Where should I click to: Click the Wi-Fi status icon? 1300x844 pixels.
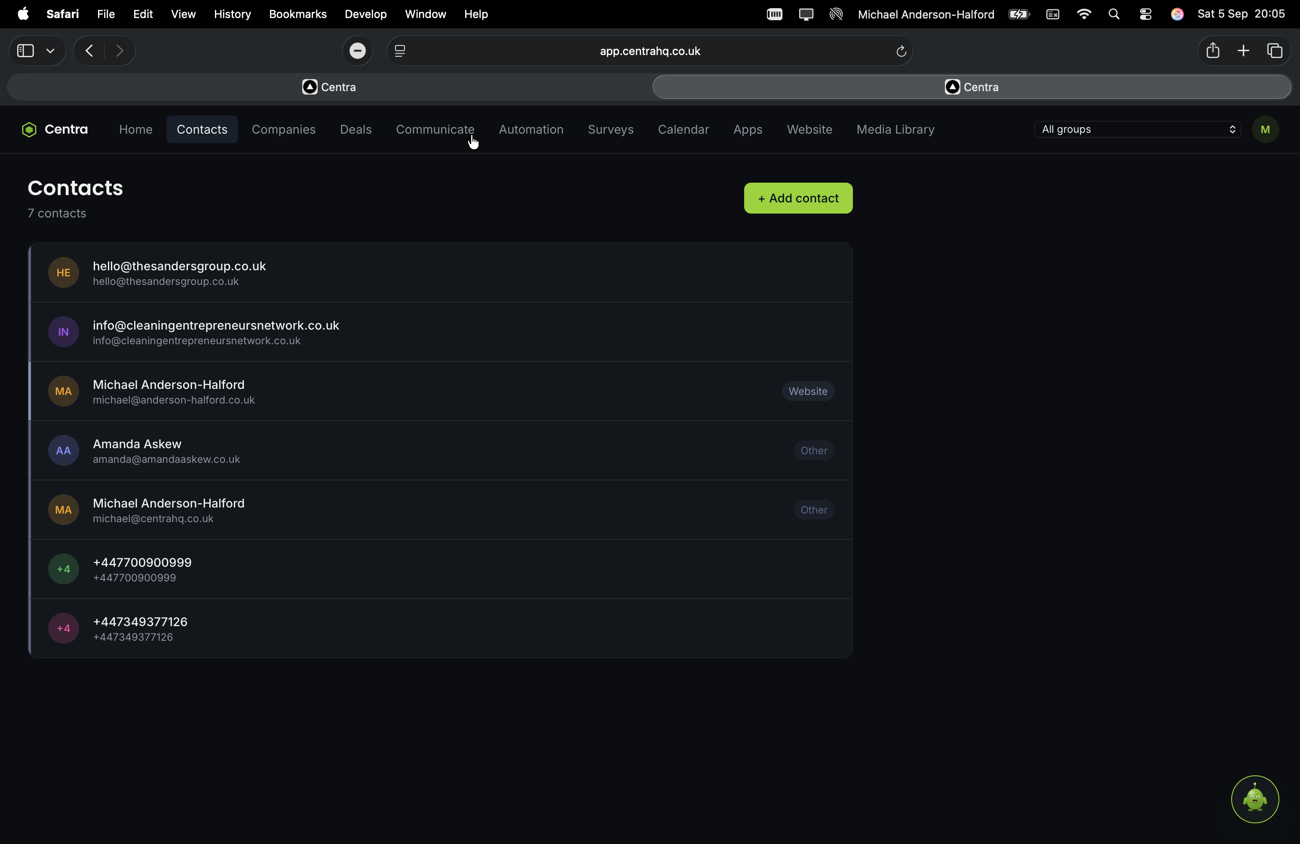pyautogui.click(x=1084, y=14)
